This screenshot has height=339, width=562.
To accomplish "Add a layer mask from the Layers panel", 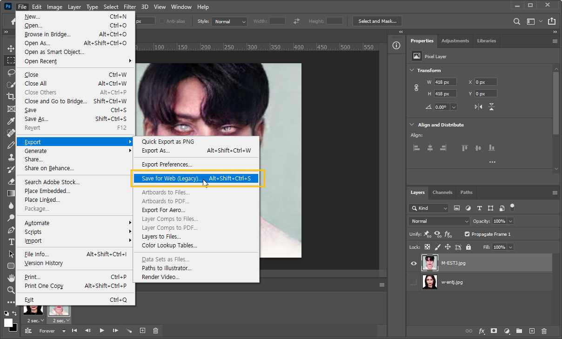I will (494, 331).
